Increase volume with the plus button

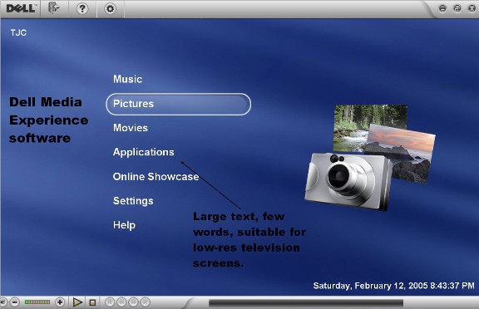click(x=60, y=302)
